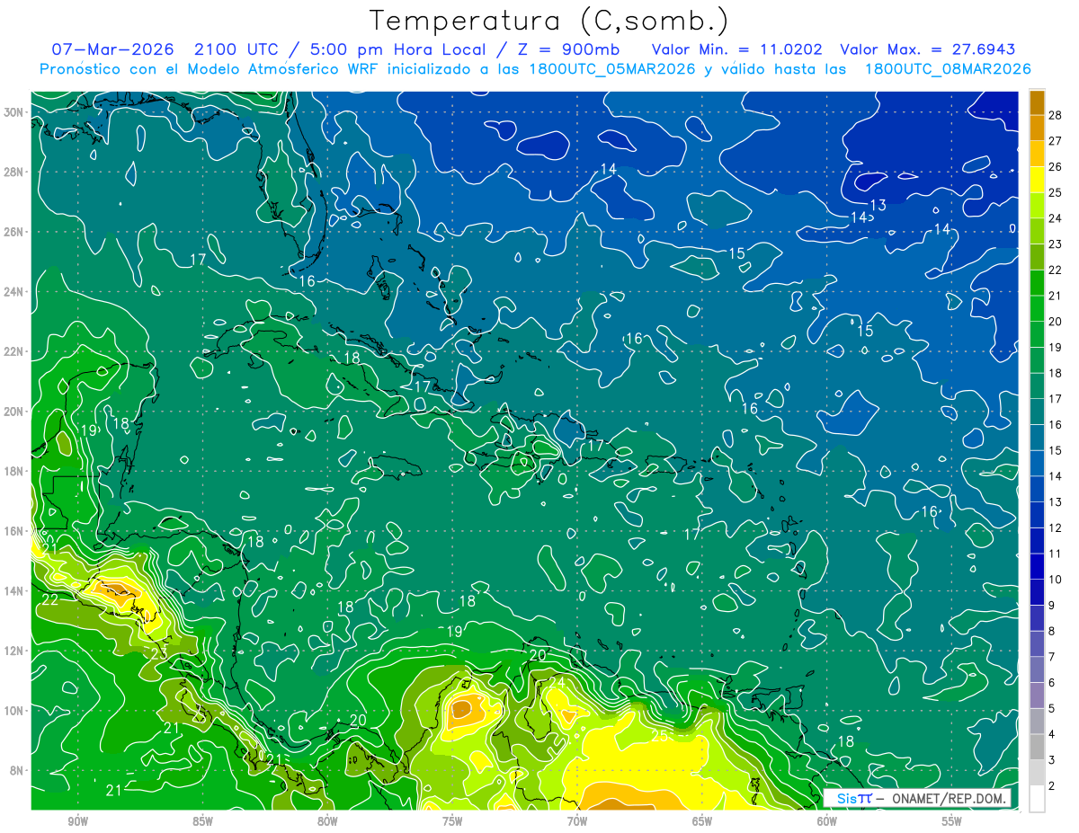1079x833 pixels.
Task: Click the '75W' longitude axis label
Action: point(452,822)
